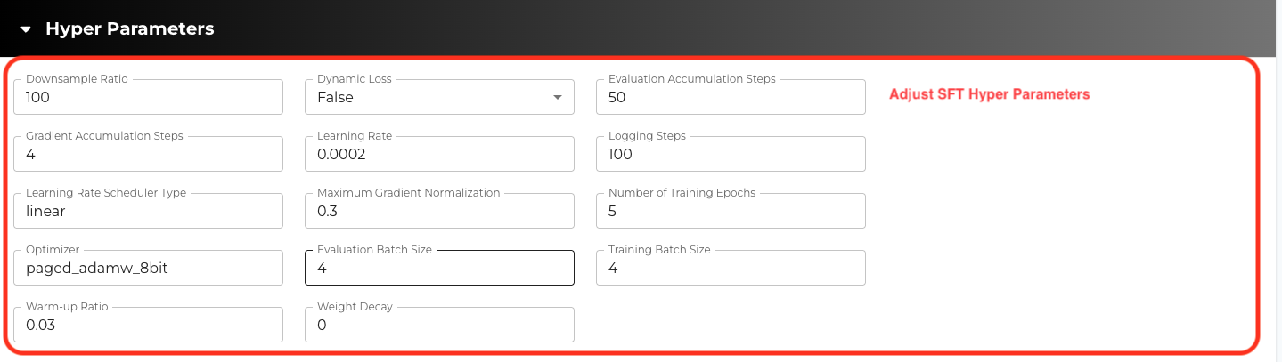Click the Optimizer input field
The image size is (1282, 362).
click(149, 269)
